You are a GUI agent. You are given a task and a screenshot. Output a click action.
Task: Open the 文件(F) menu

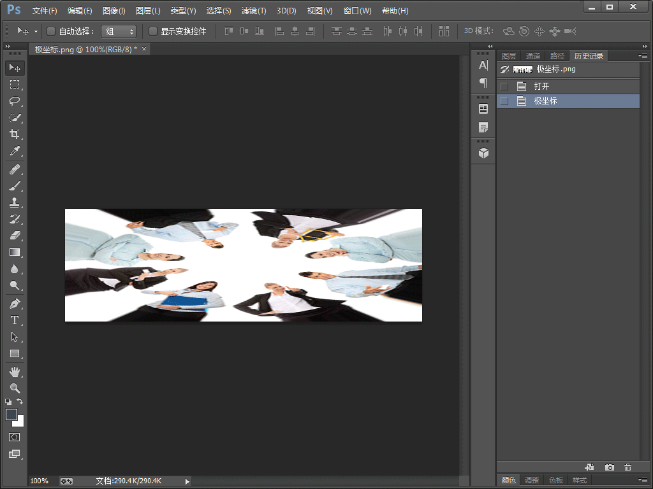tap(45, 11)
